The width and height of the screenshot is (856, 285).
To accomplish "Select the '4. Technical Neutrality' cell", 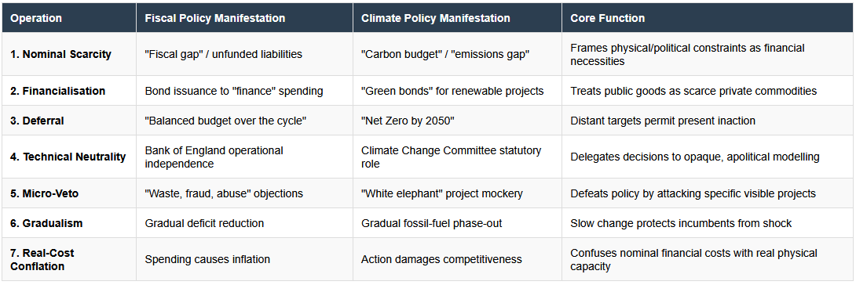I will coord(68,157).
